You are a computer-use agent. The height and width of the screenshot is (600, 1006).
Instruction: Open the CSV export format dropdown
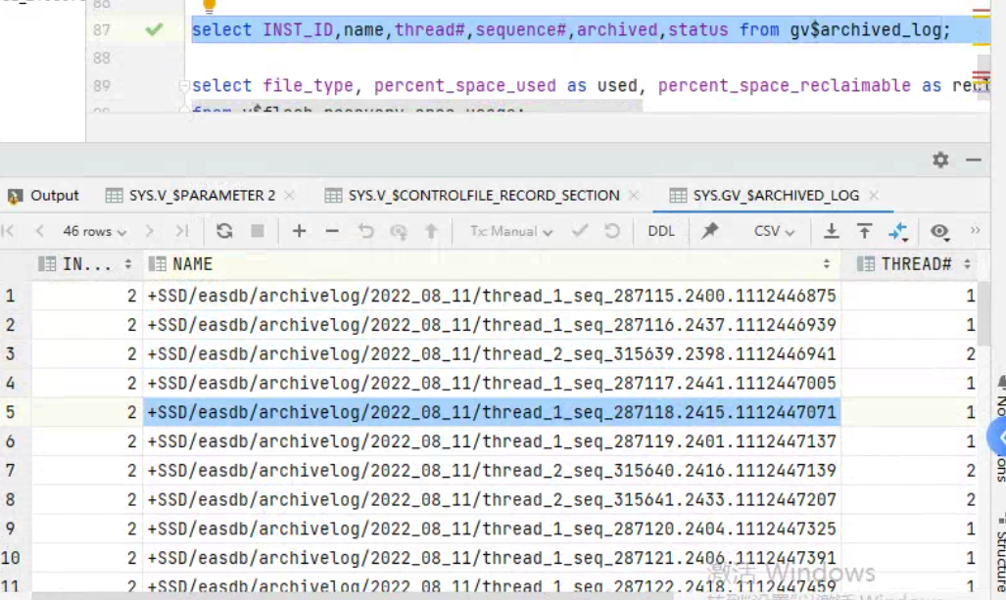[774, 231]
